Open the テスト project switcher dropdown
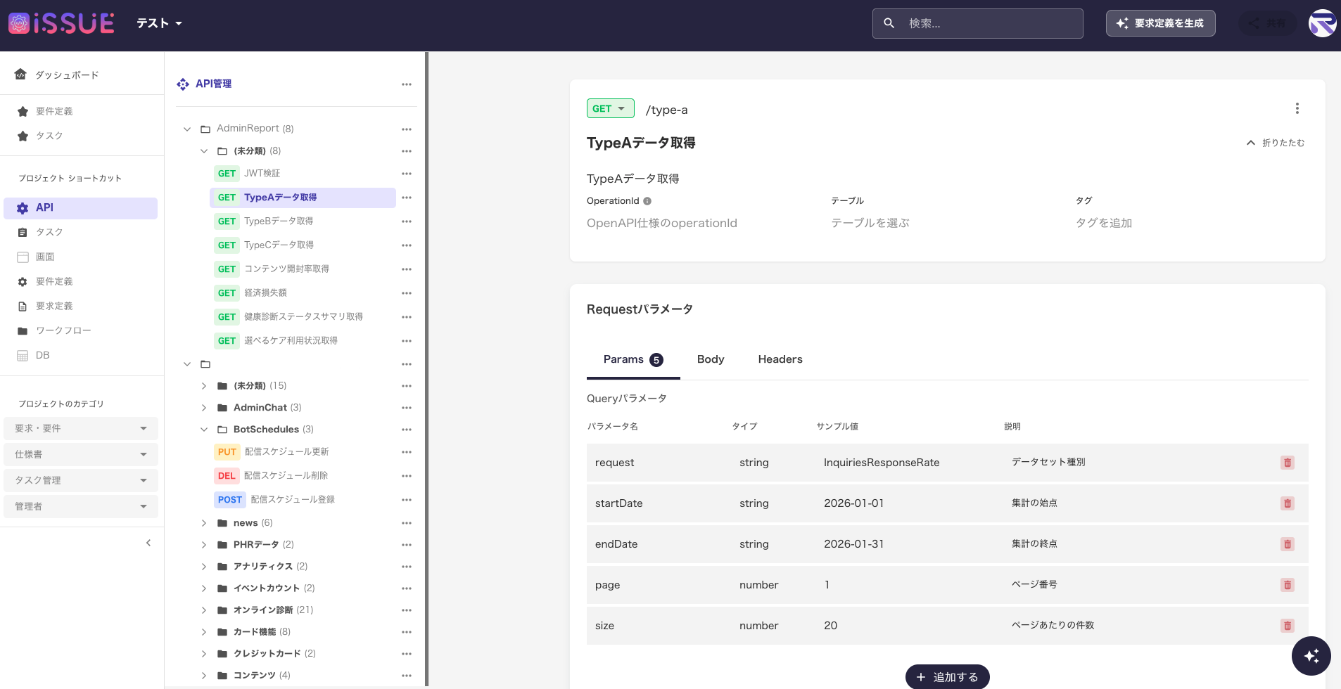The width and height of the screenshot is (1341, 689). [x=159, y=23]
